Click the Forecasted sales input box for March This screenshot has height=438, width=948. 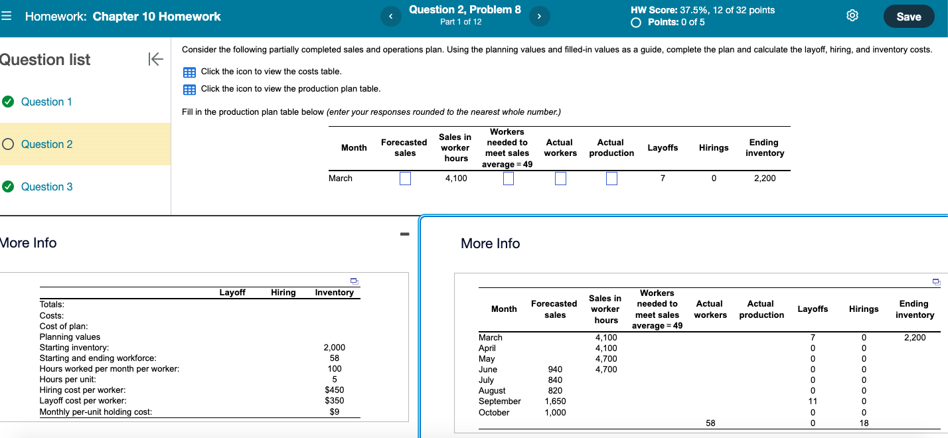(404, 178)
